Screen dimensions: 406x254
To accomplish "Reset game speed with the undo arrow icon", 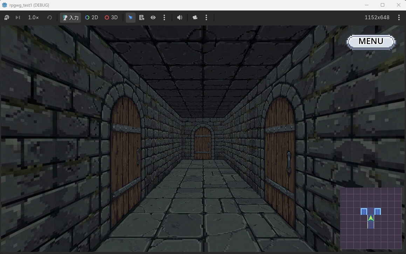I will click(49, 17).
